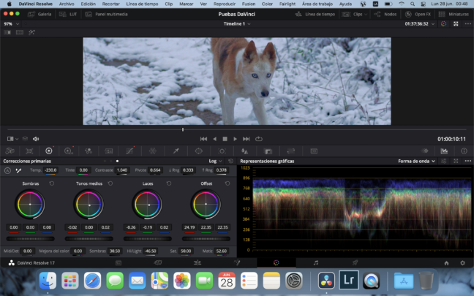Click the Luces color wheel
Viewport: 474px width, 296px height.
(x=147, y=205)
